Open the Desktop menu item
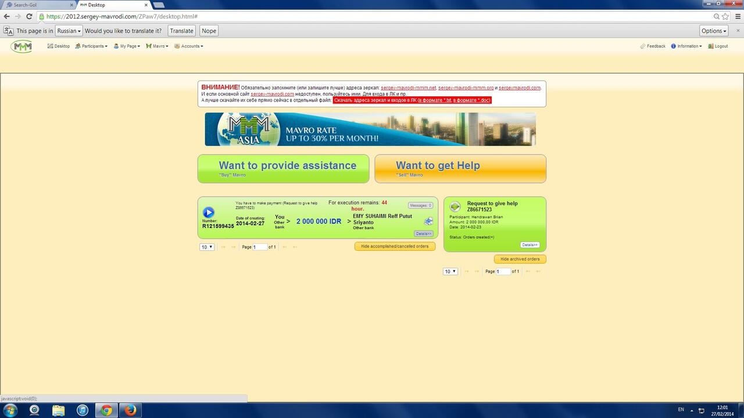The width and height of the screenshot is (744, 418). click(59, 46)
